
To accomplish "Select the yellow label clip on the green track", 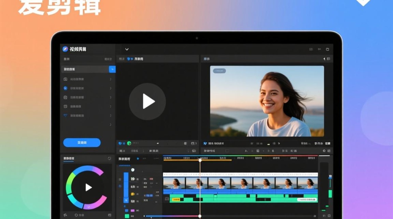I will (x=176, y=200).
